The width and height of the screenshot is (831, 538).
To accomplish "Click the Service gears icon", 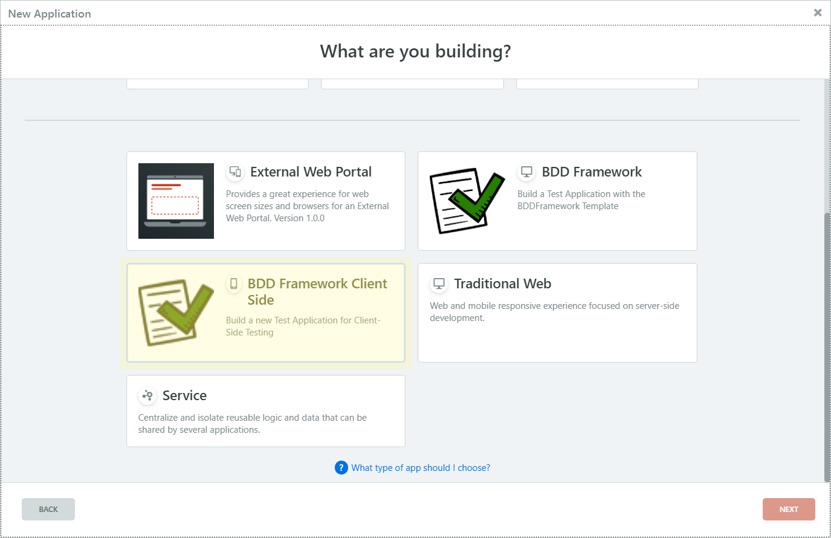I will click(x=147, y=396).
